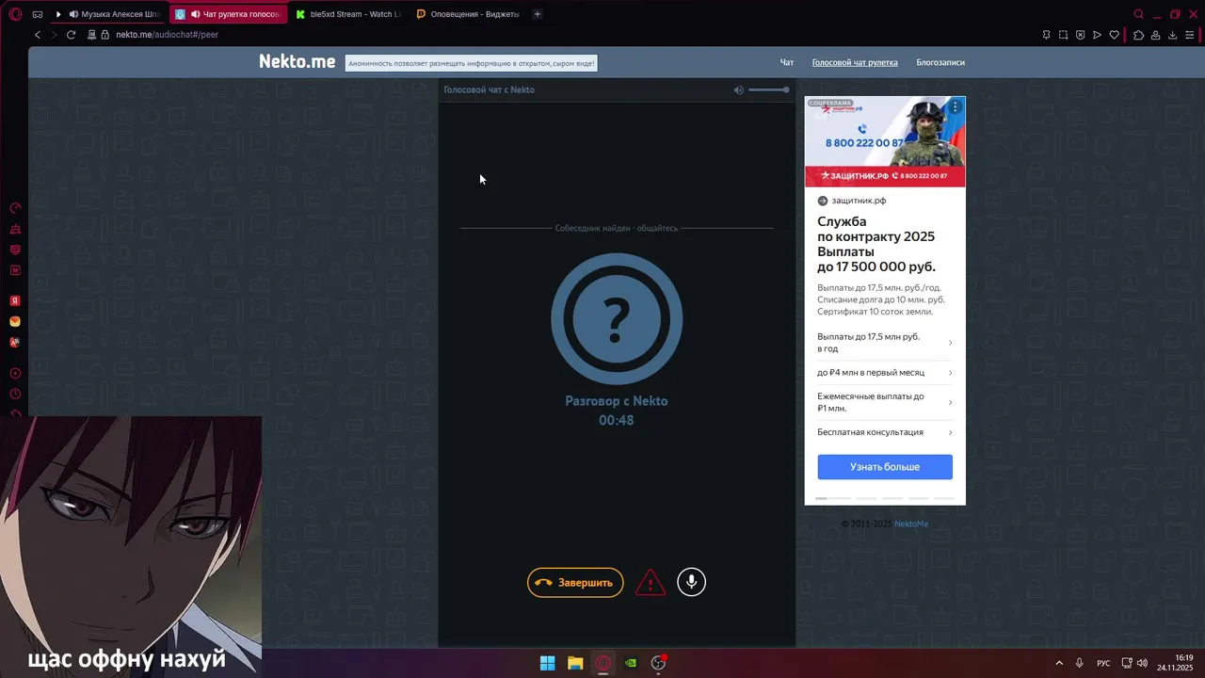Open GX Control speedometer in sidebar
This screenshot has height=678, width=1205.
coord(15,208)
